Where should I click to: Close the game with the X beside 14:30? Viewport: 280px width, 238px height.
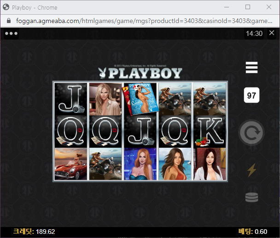(x=272, y=33)
